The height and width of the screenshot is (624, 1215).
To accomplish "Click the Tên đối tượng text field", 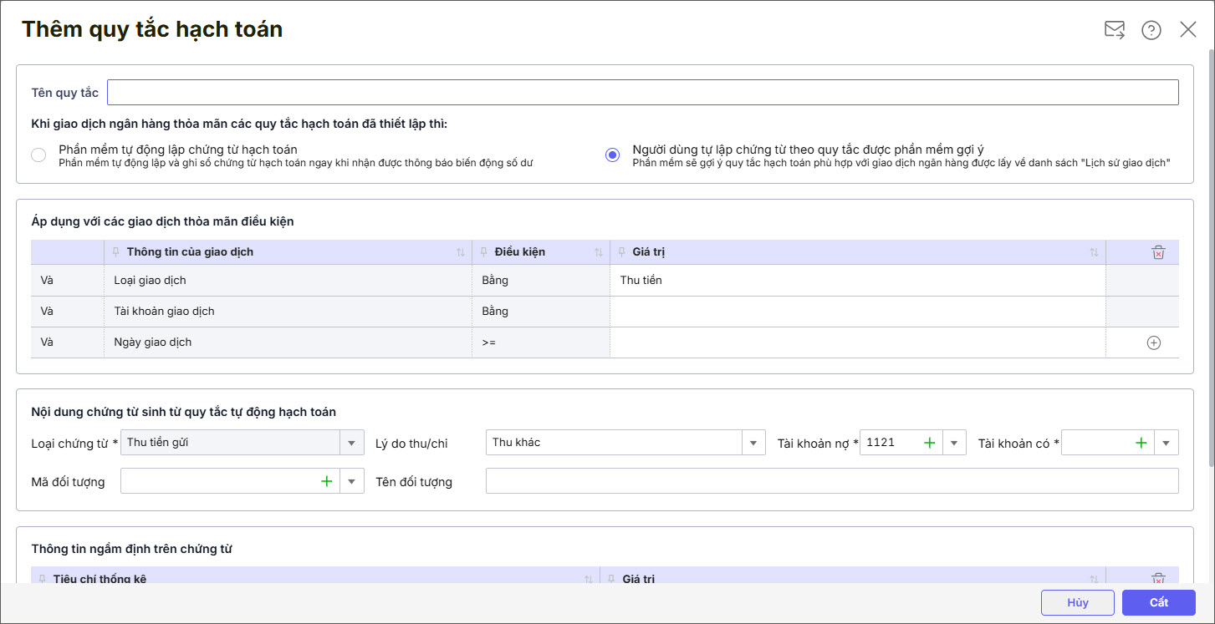I will [x=831, y=481].
